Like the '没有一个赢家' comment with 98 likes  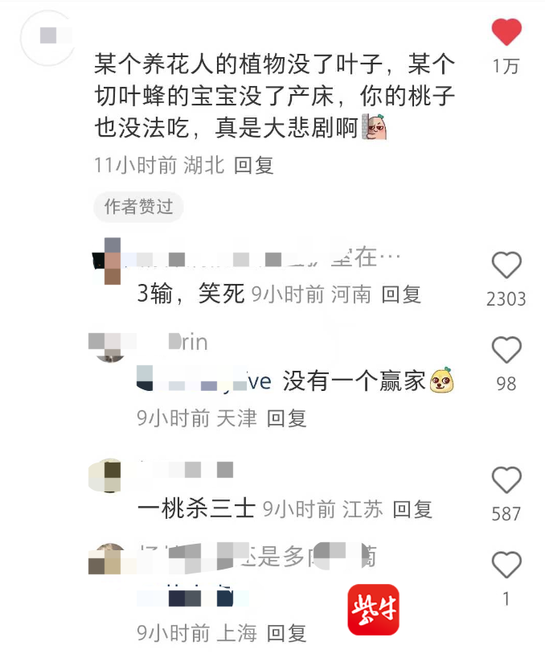[506, 350]
